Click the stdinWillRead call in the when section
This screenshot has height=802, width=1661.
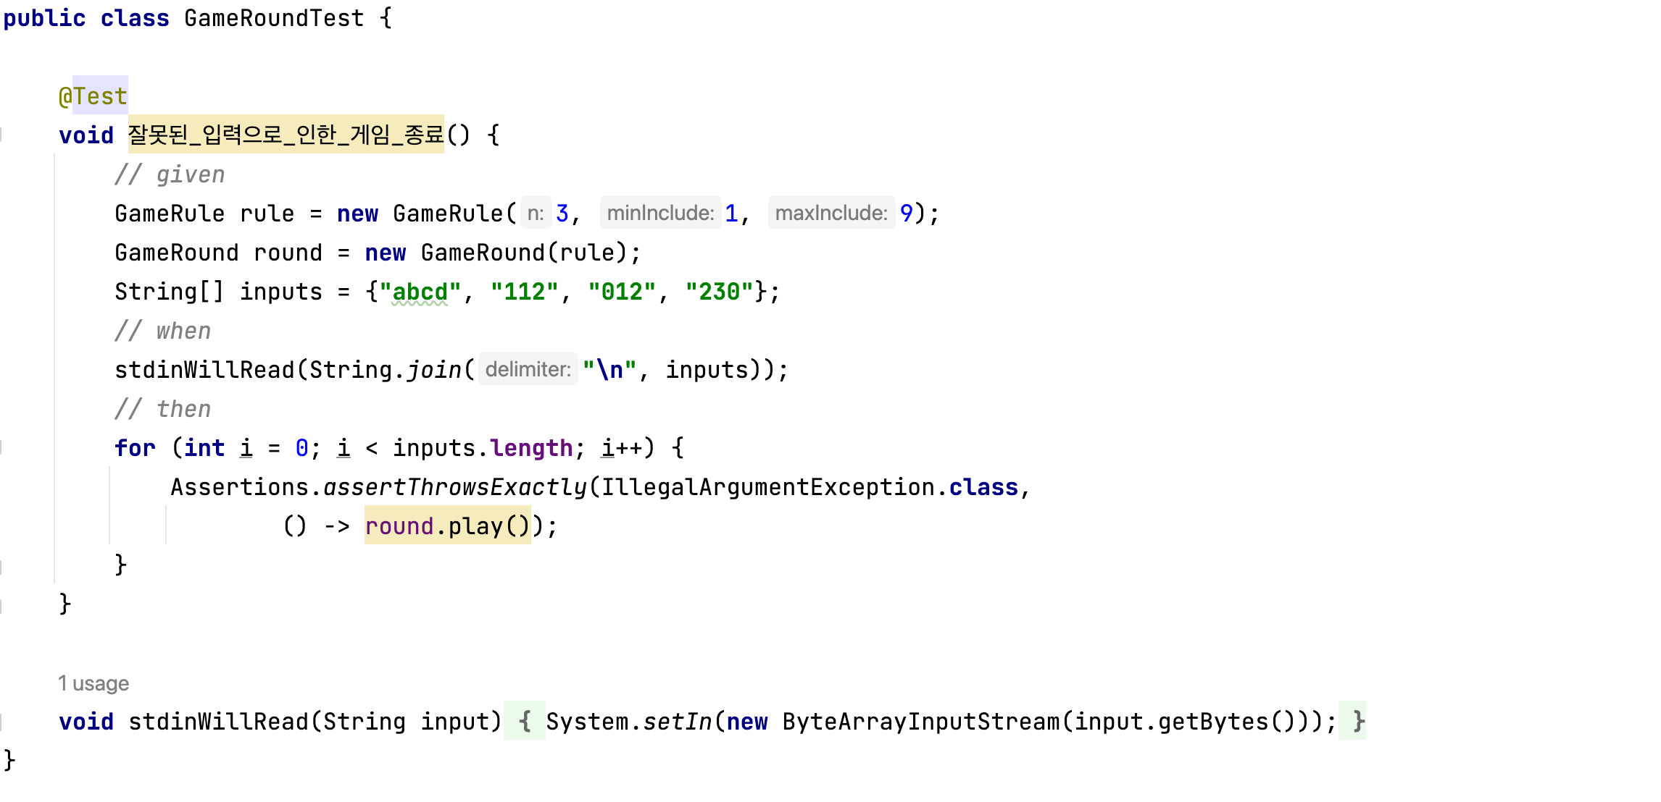204,370
